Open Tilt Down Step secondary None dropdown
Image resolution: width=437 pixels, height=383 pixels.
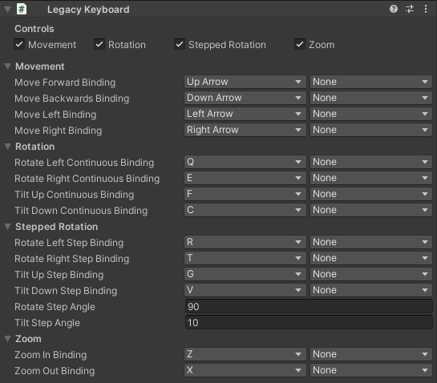(x=371, y=290)
